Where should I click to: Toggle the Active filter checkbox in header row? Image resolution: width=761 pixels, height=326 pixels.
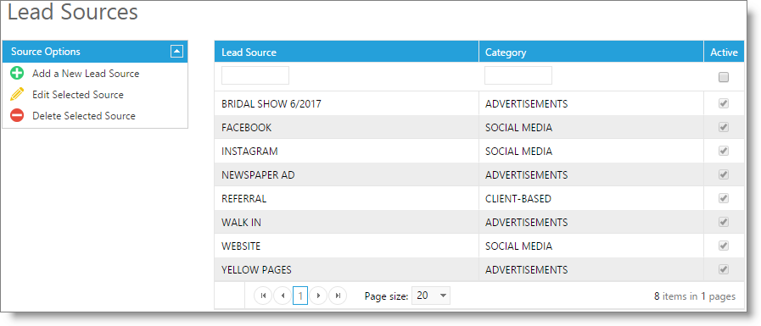724,77
